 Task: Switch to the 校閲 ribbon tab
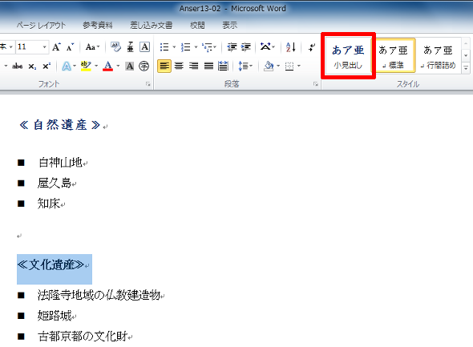(x=197, y=26)
